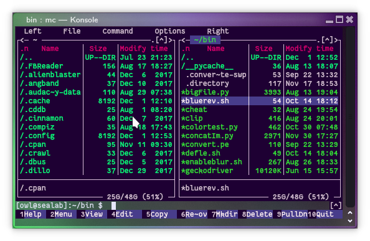Image resolution: width=370 pixels, height=241 pixels.
Task: Select the *colortest.py file
Action: [260, 127]
